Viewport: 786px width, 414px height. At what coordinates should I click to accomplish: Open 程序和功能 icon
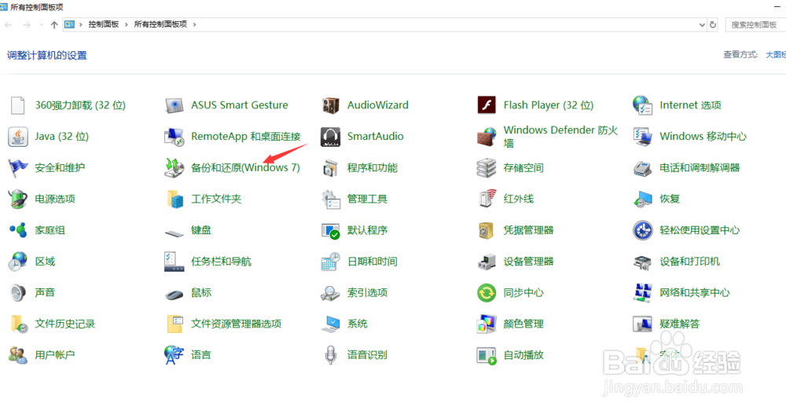[330, 168]
